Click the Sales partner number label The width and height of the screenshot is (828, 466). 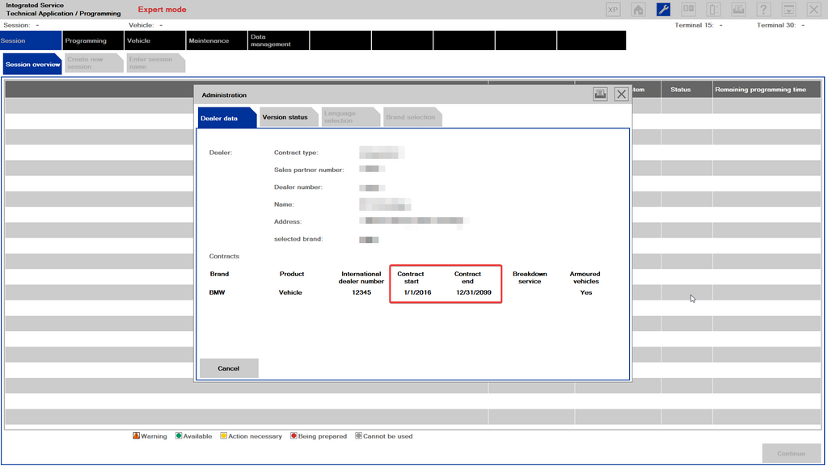[309, 170]
